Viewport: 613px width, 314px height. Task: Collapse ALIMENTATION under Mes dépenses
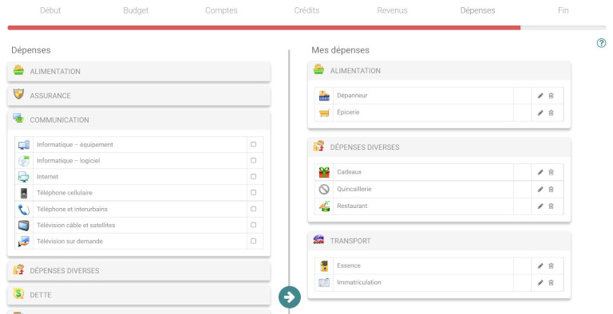point(439,71)
